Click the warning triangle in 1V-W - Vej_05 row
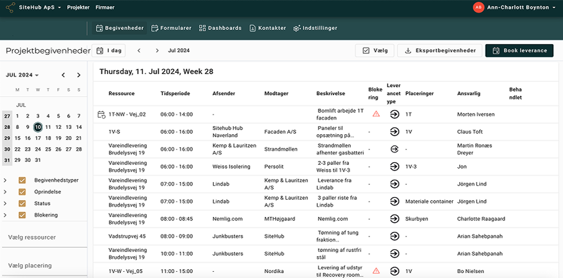The image size is (563, 278). [376, 271]
